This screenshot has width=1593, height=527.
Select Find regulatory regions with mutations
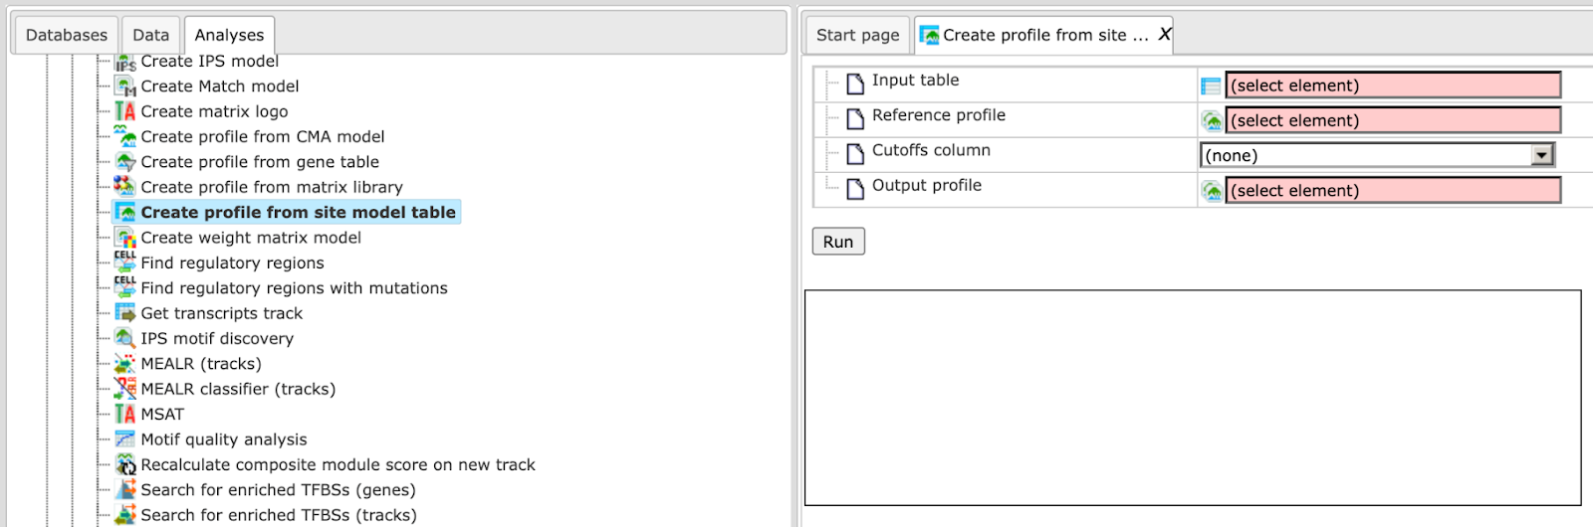294,288
